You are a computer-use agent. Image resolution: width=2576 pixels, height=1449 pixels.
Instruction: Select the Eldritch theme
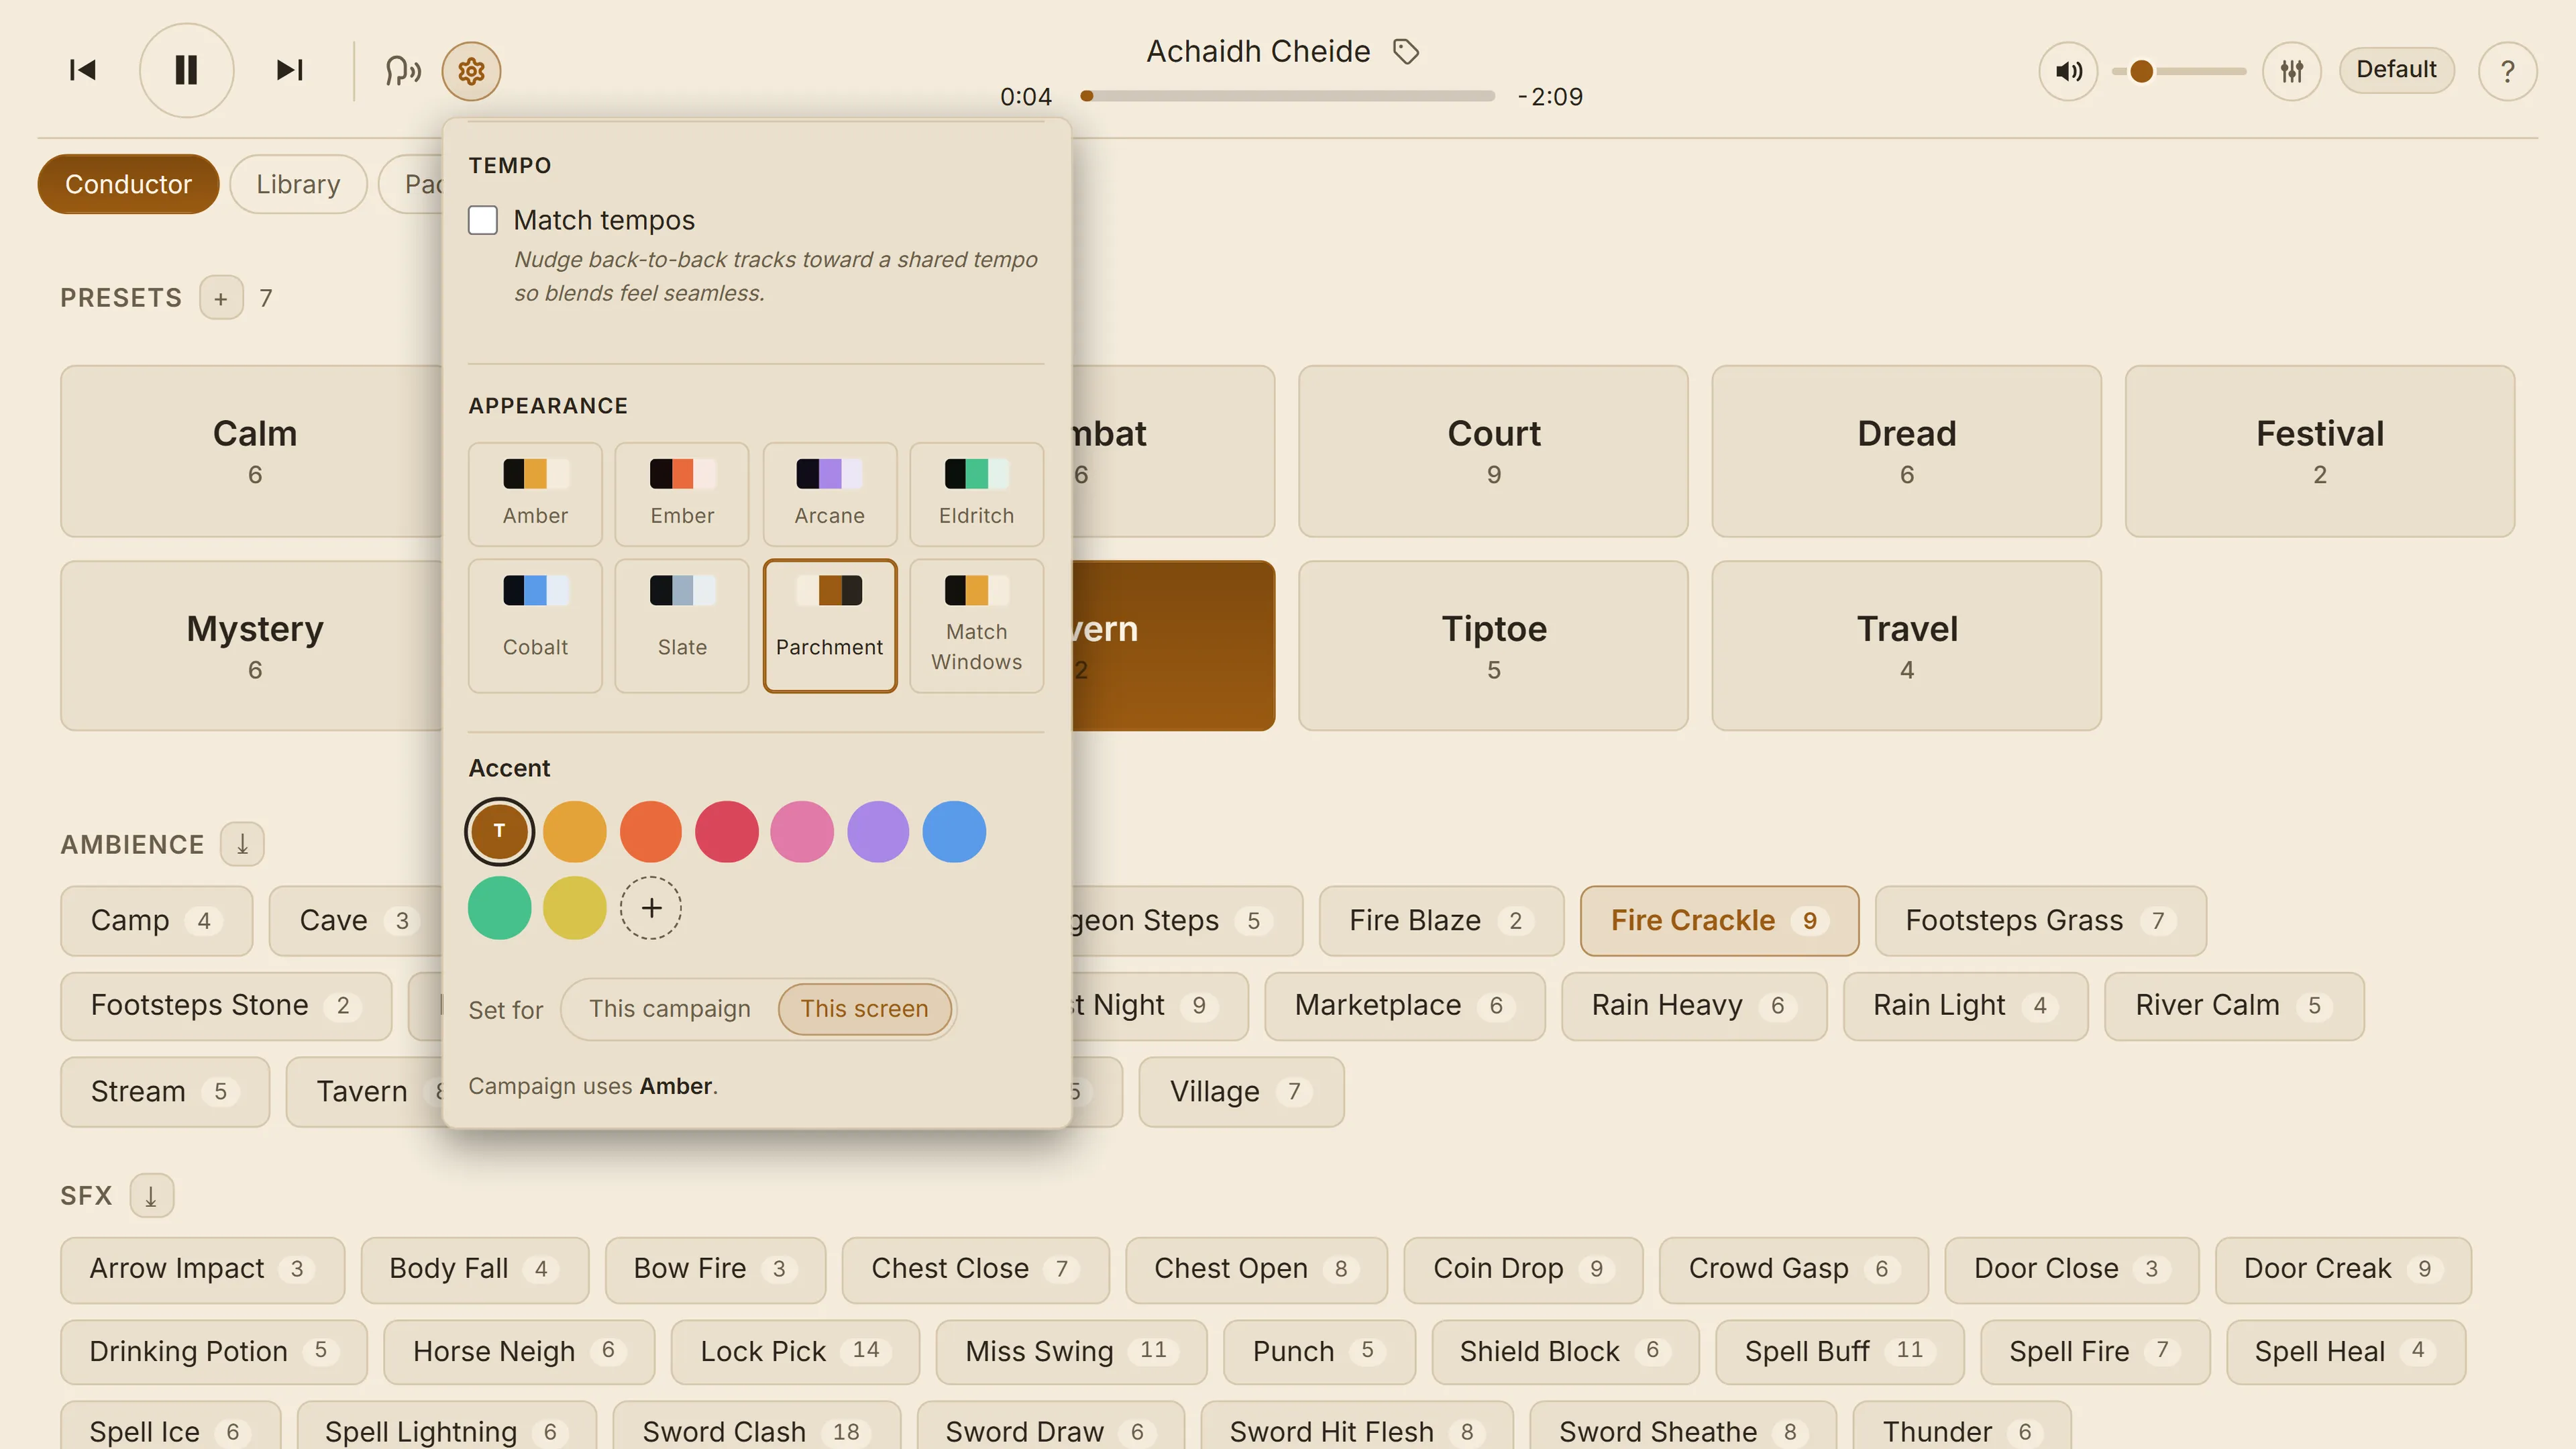coord(976,494)
